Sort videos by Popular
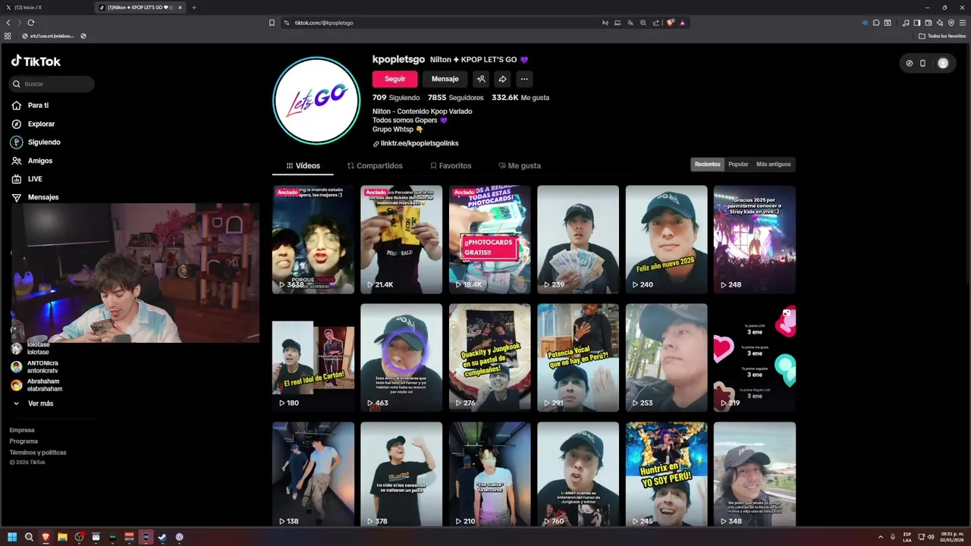The width and height of the screenshot is (971, 546). click(738, 165)
